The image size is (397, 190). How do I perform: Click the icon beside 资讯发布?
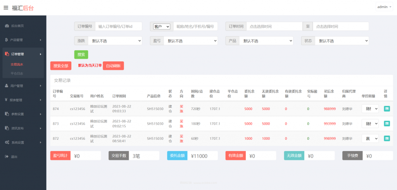(7, 128)
